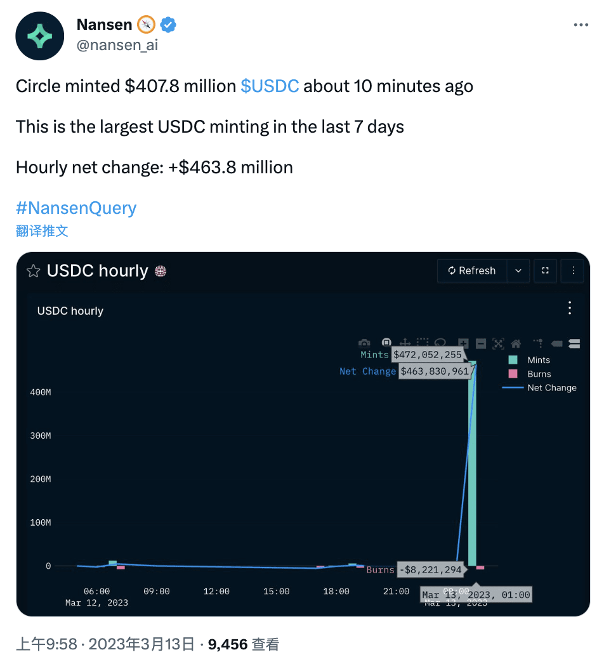Open the tweet's more options menu
Image resolution: width=604 pixels, height=664 pixels.
(x=581, y=24)
